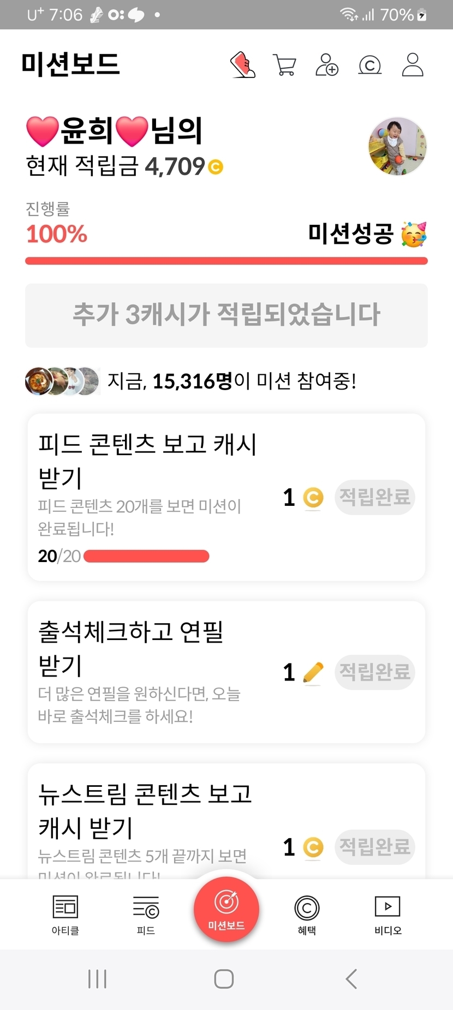Tap the invite friend icon

coord(327,65)
